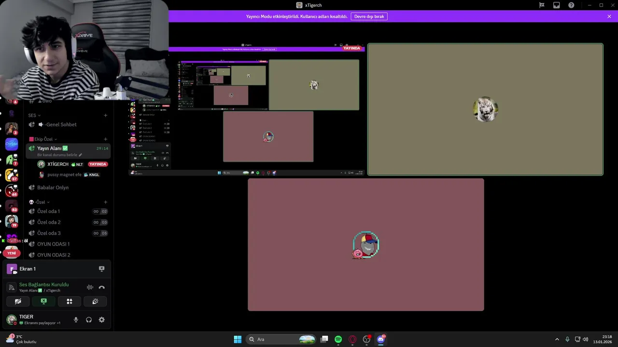Add a channel to Ekip Özel category
This screenshot has height=347, width=618.
(x=105, y=139)
